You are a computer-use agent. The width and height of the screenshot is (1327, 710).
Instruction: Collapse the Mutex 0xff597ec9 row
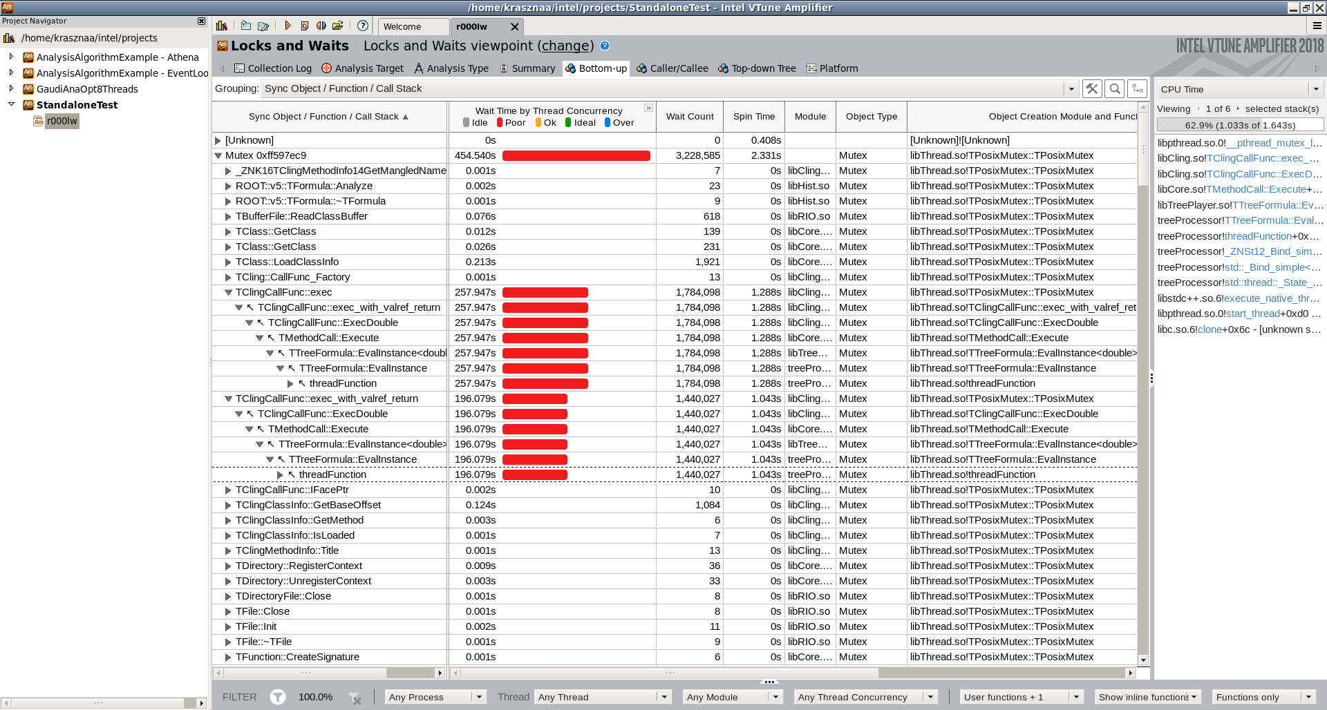tap(218, 155)
